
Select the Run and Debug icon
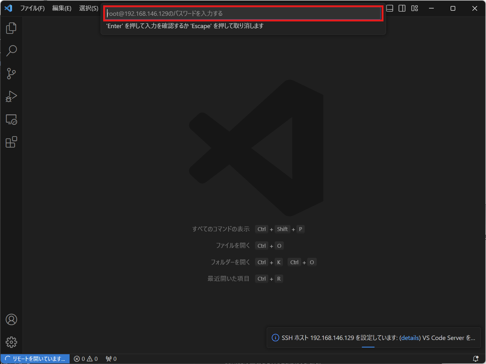tap(11, 96)
